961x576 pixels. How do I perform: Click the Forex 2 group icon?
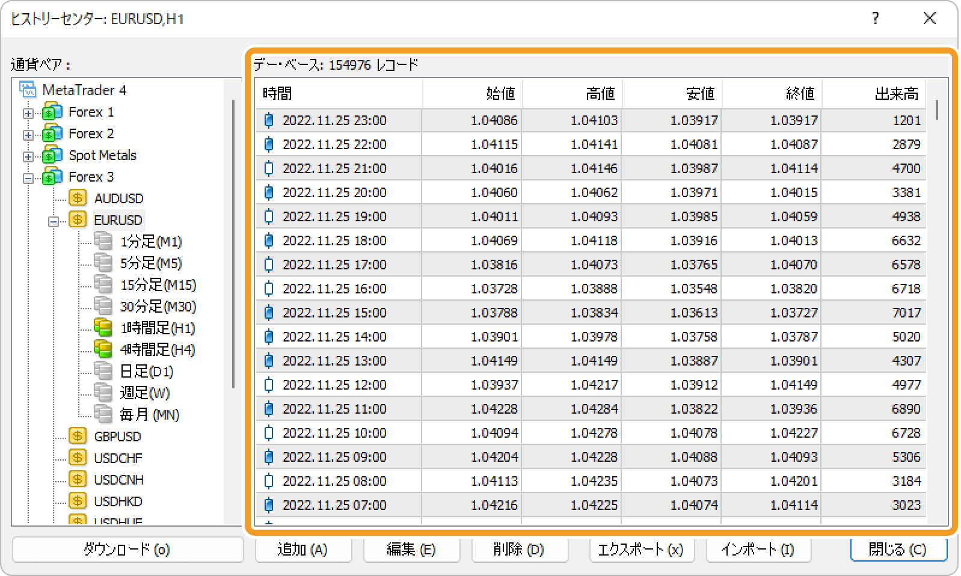point(52,133)
